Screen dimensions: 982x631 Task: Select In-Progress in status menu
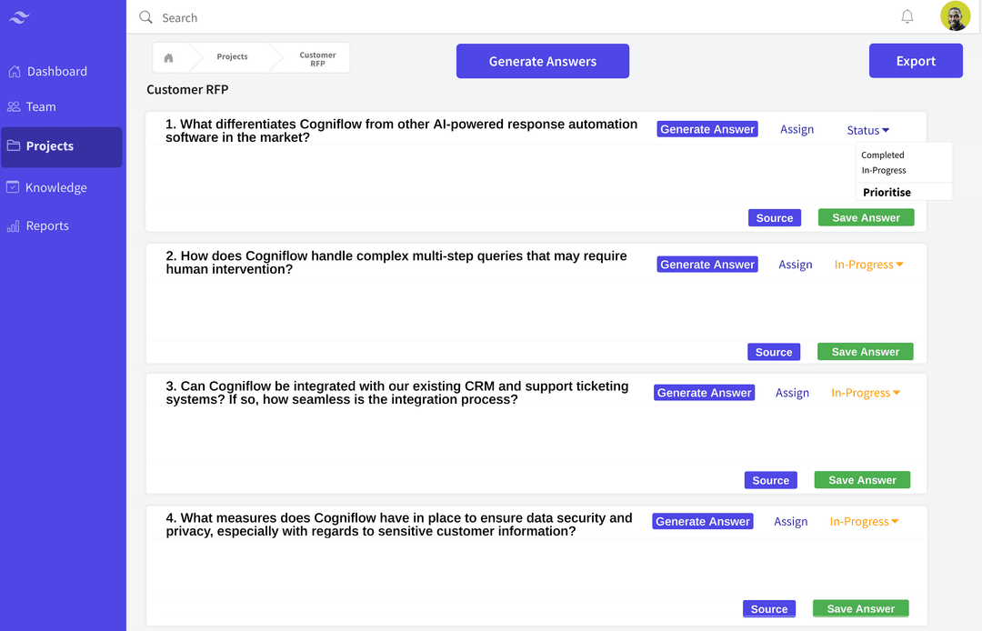pos(884,170)
